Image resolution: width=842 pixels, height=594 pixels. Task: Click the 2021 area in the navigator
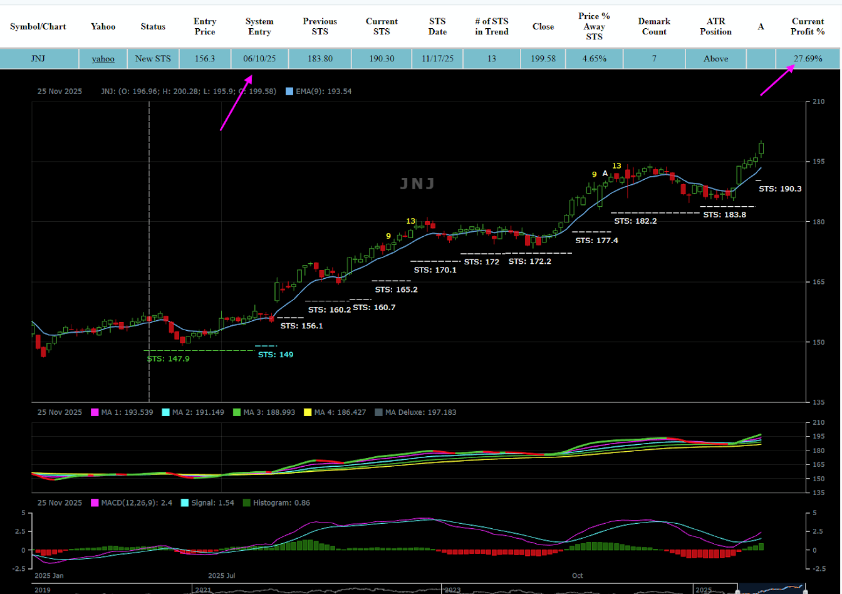[x=204, y=590]
